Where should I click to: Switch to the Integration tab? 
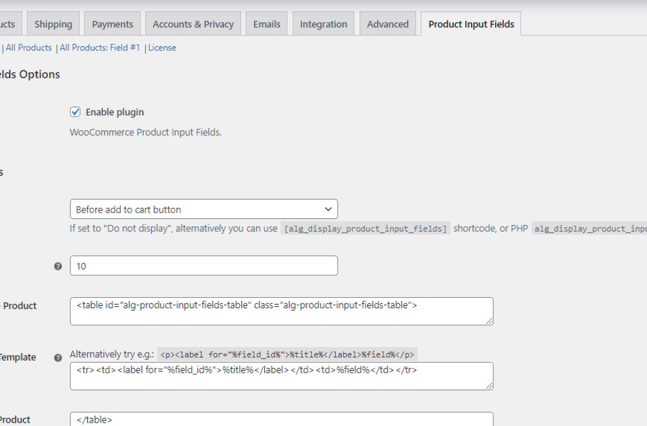coord(323,22)
